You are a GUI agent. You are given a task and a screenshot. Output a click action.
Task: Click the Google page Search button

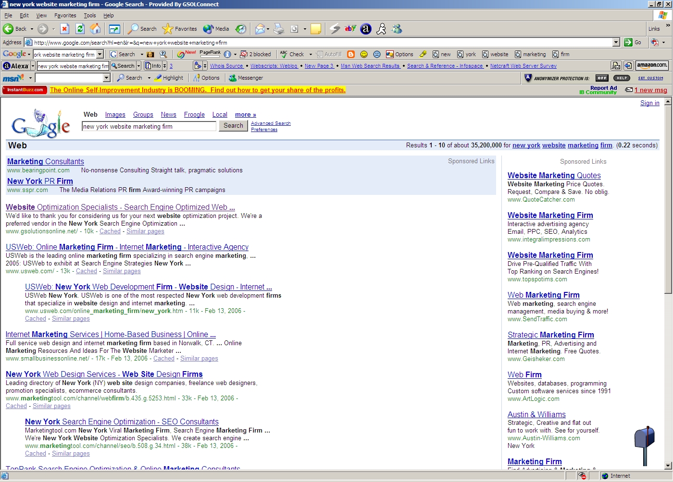pyautogui.click(x=233, y=126)
